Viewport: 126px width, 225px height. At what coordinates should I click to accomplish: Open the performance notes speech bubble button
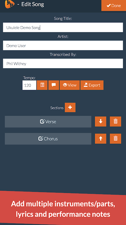pyautogui.click(x=54, y=85)
